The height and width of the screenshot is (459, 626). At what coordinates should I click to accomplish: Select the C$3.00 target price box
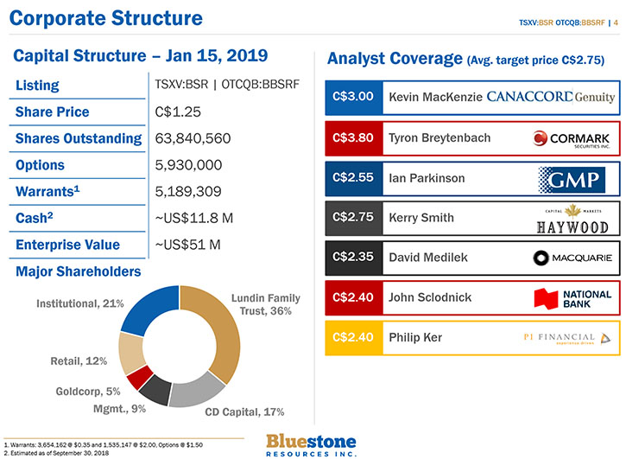coord(354,98)
